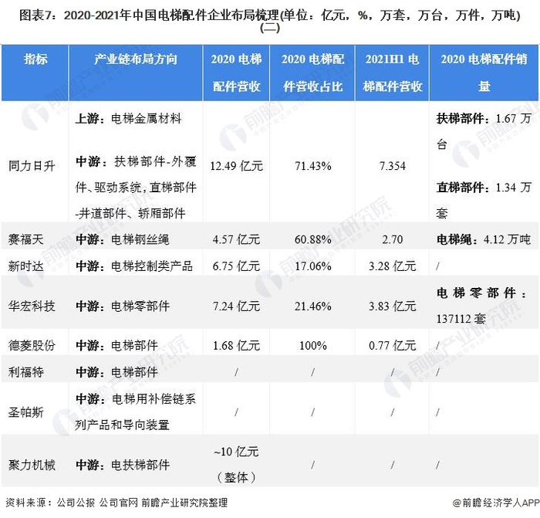Screen dimensions: 540x518
Task: Select the 产业链布局方向 column header
Action: 136,59
